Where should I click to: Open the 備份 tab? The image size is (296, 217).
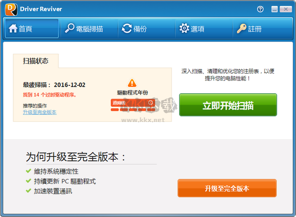point(147,29)
